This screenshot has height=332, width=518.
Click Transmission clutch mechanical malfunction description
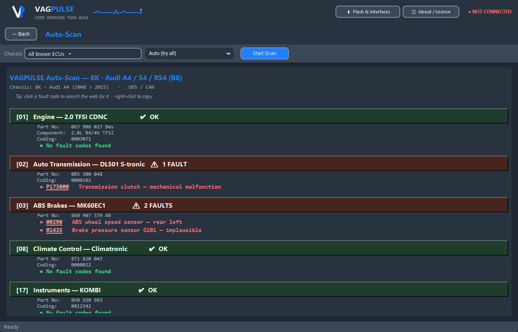pos(150,187)
